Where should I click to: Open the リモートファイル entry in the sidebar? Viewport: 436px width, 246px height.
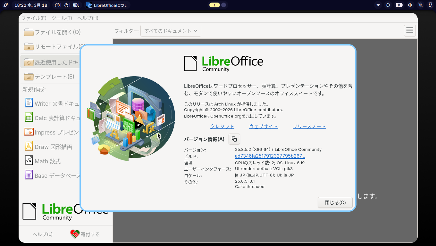click(x=52, y=46)
